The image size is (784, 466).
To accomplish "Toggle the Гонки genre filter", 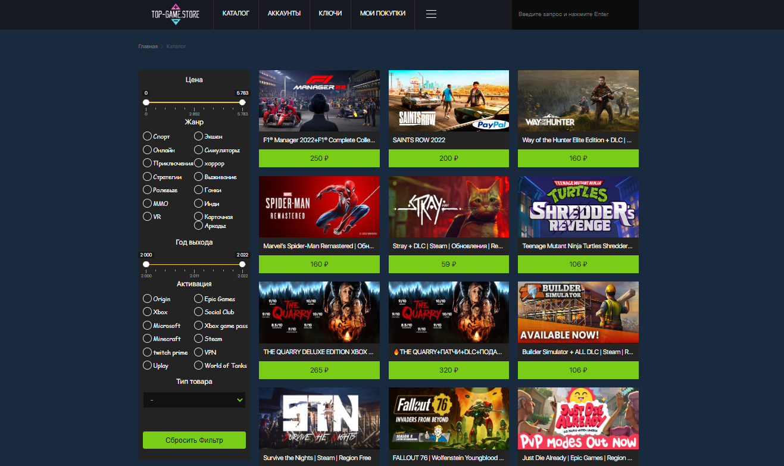I will pos(199,190).
